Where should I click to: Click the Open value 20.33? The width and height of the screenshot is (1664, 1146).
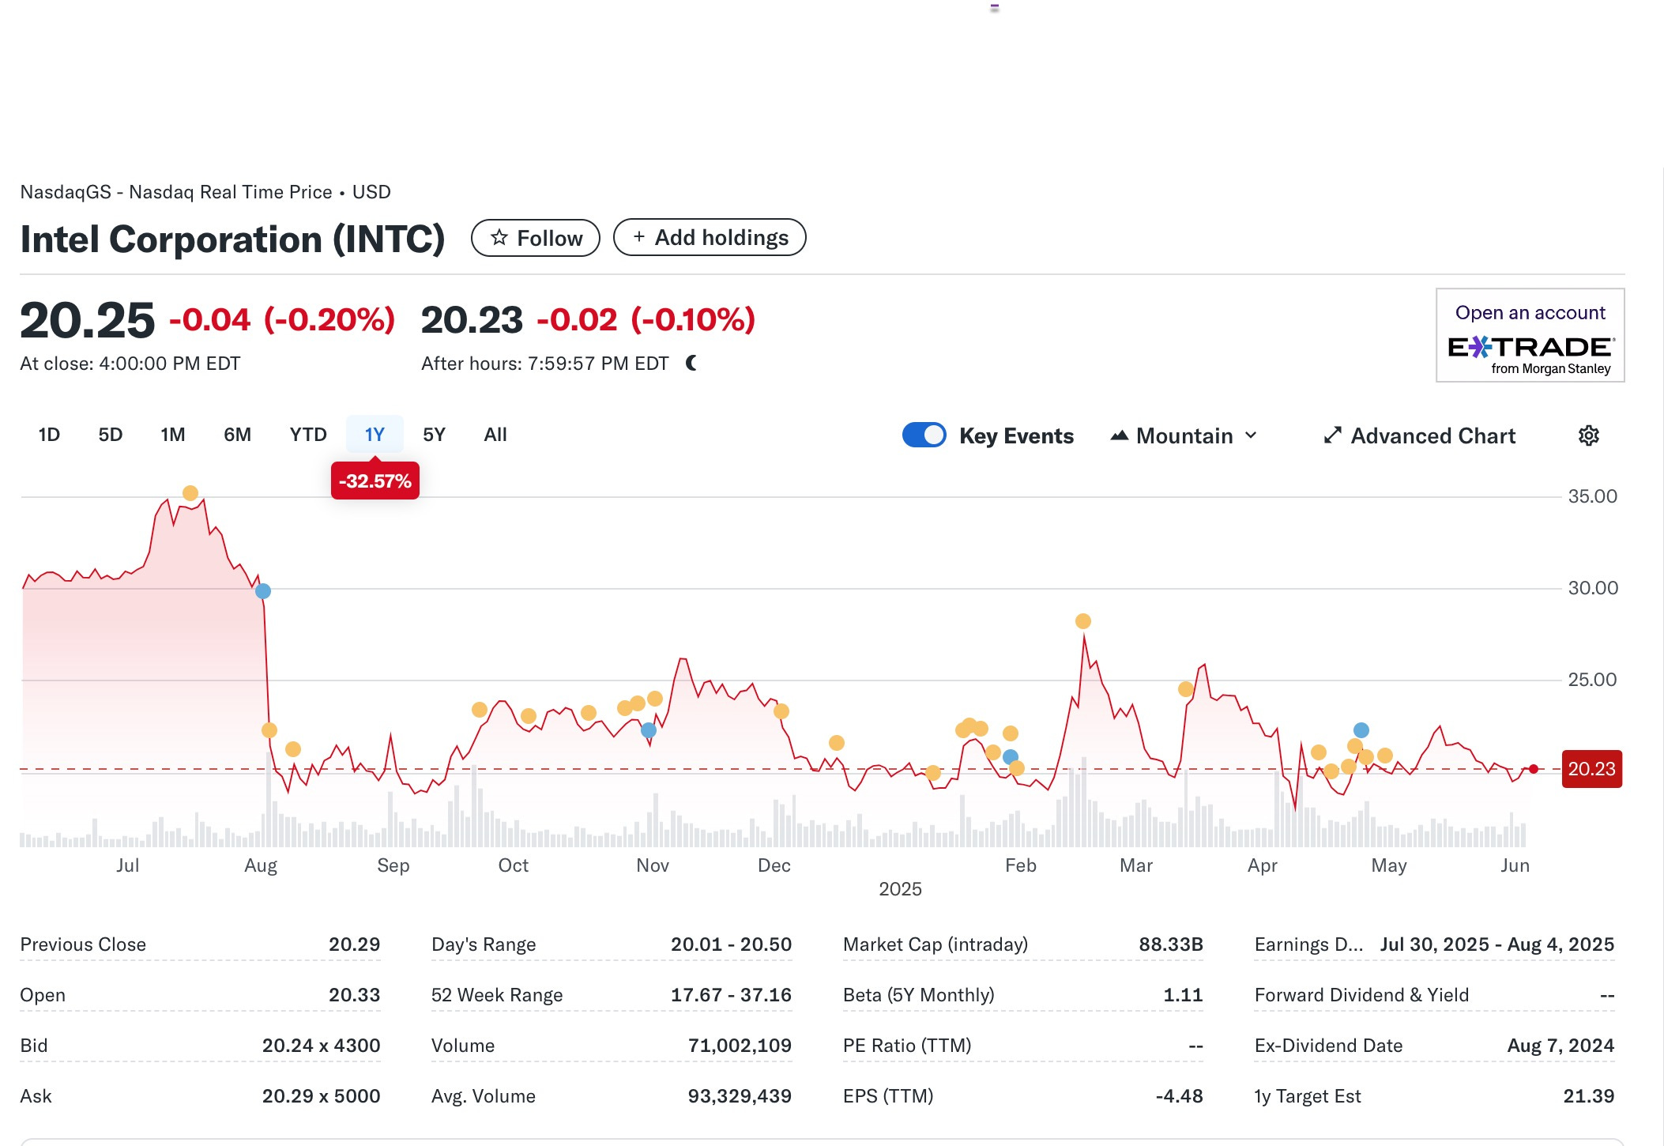(x=354, y=995)
